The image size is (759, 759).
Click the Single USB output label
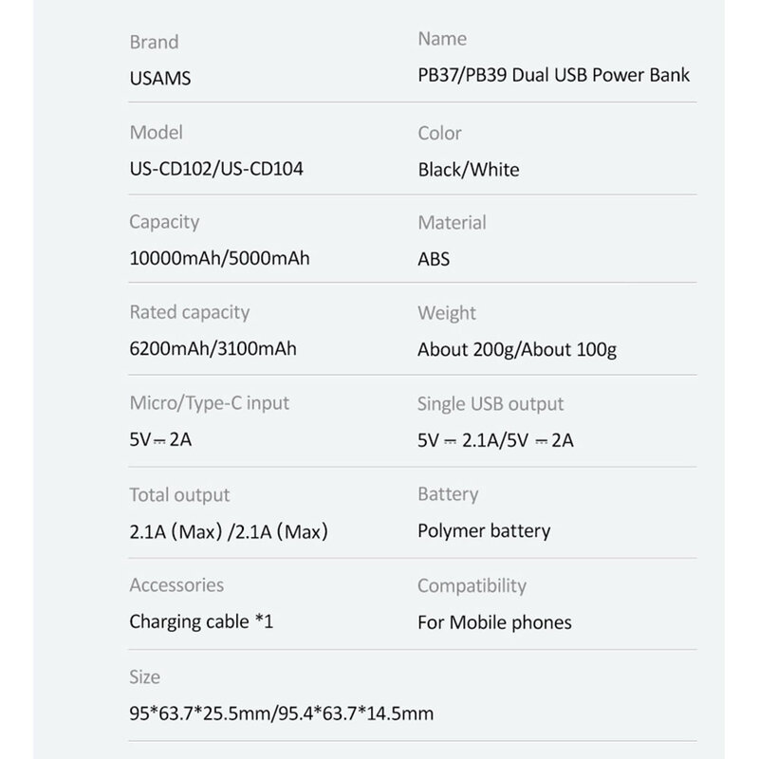pyautogui.click(x=491, y=404)
